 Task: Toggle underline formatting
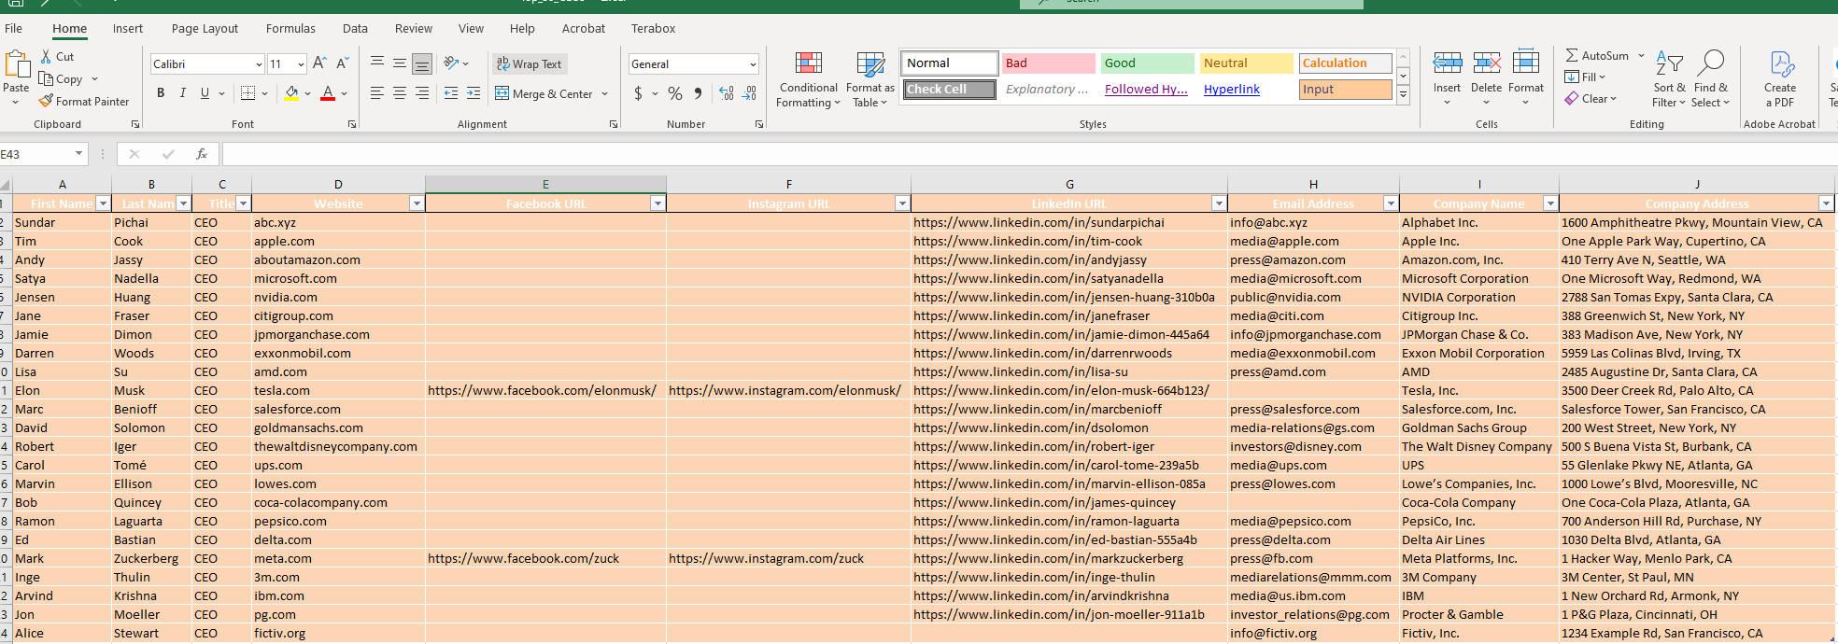(x=205, y=93)
